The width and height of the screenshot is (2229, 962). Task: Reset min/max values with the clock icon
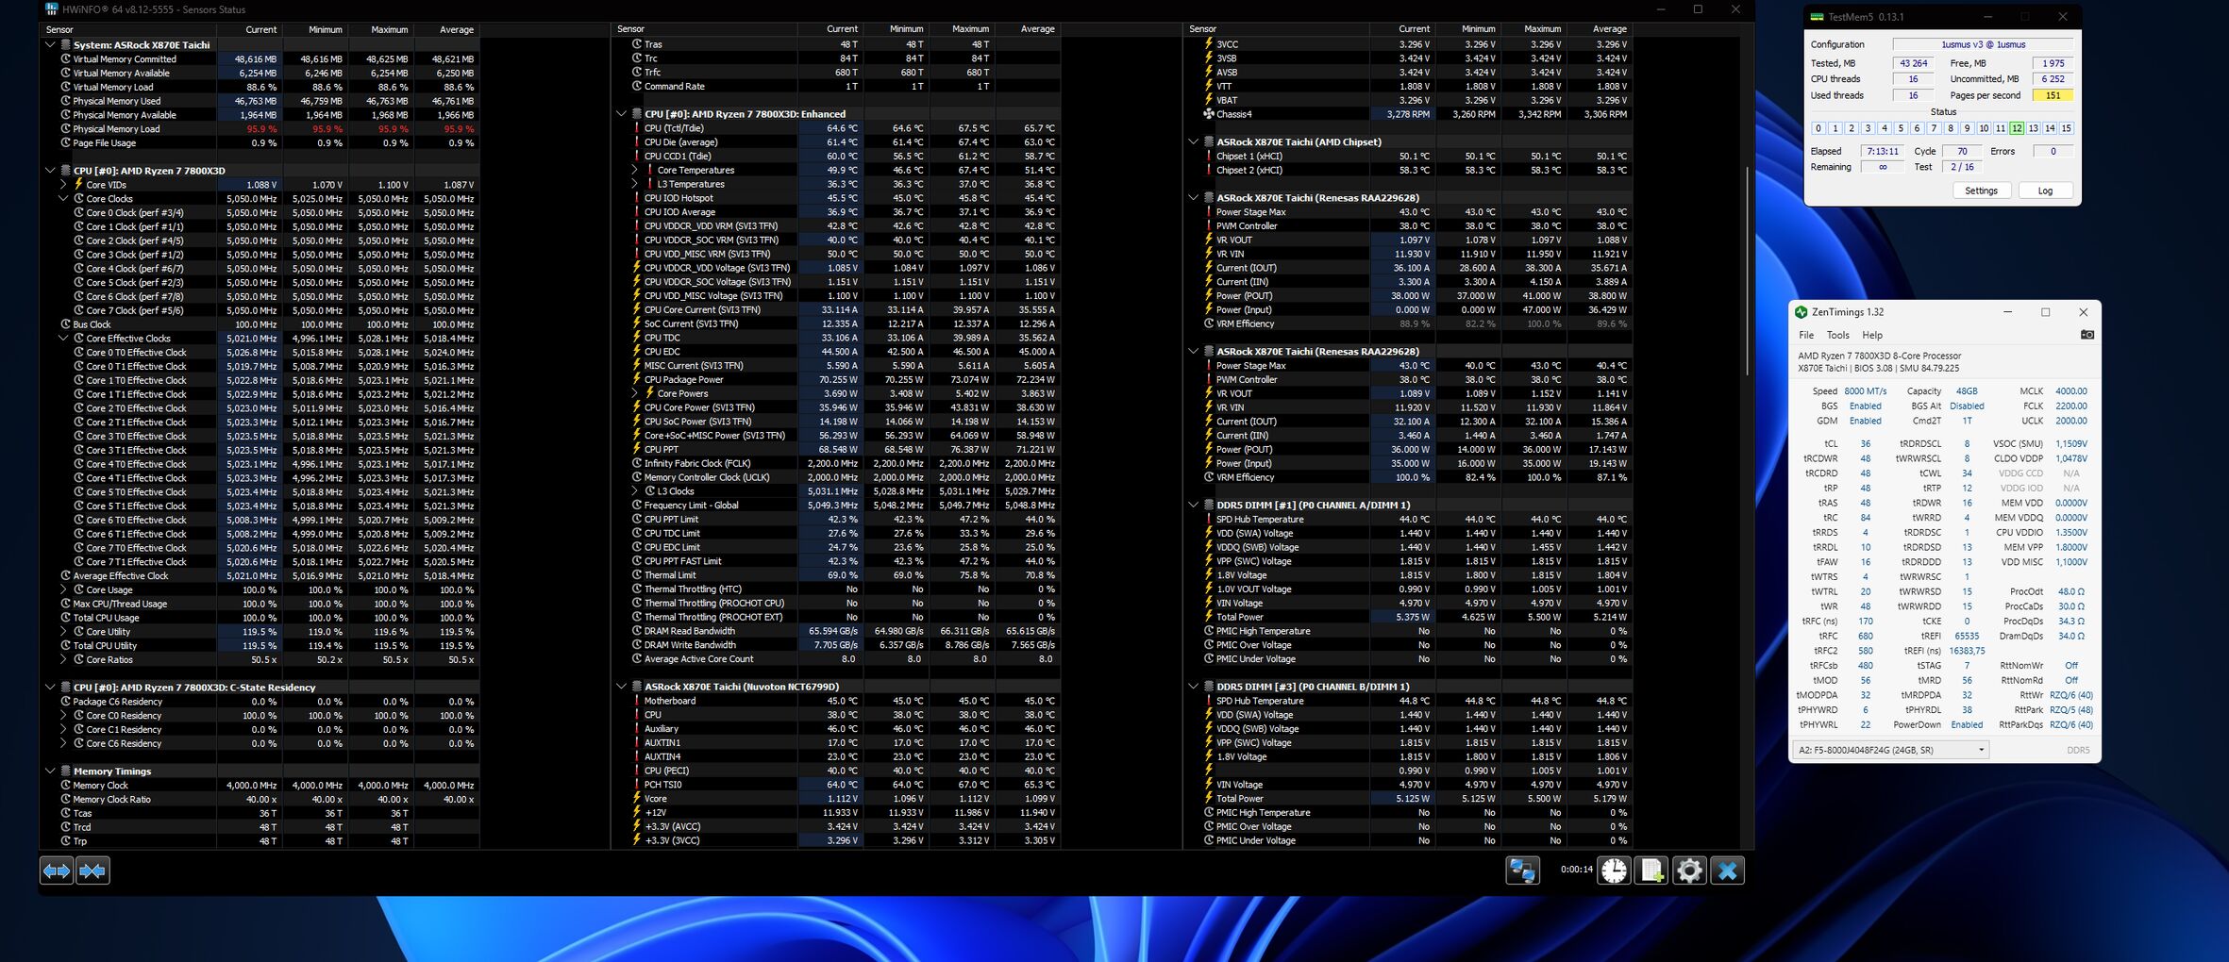click(1614, 871)
